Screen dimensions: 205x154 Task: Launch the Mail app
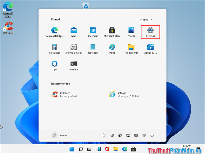pyautogui.click(x=74, y=32)
